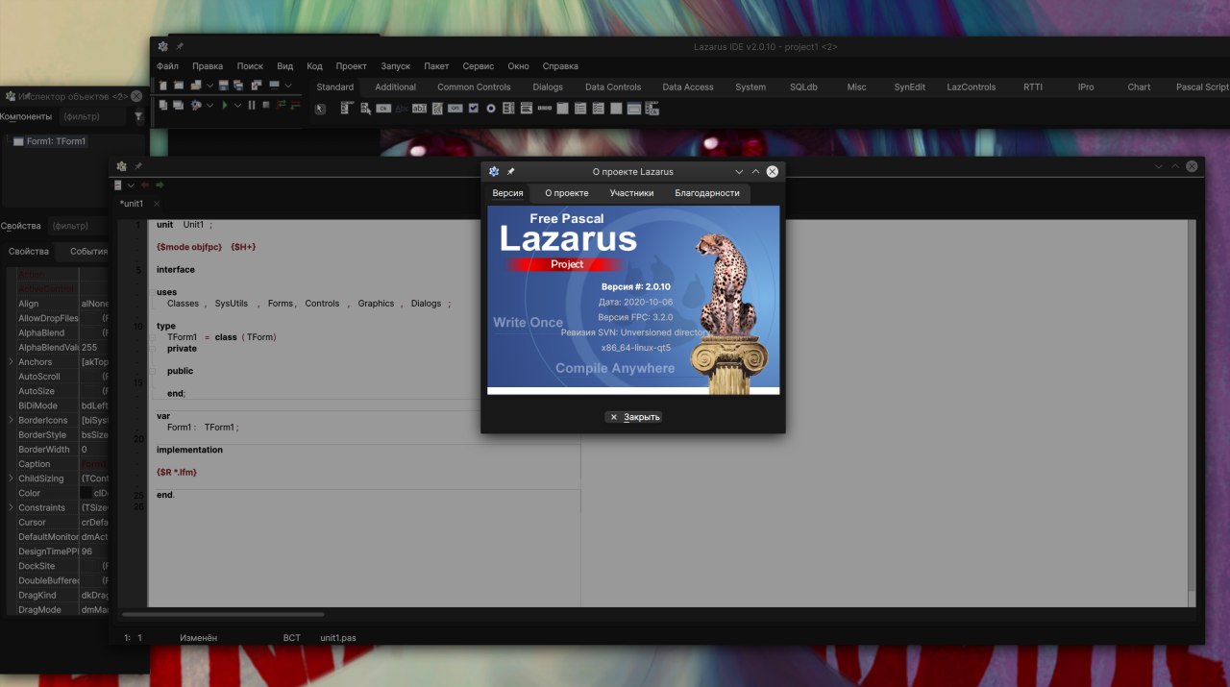Expand the Anchors property

[x=11, y=362]
